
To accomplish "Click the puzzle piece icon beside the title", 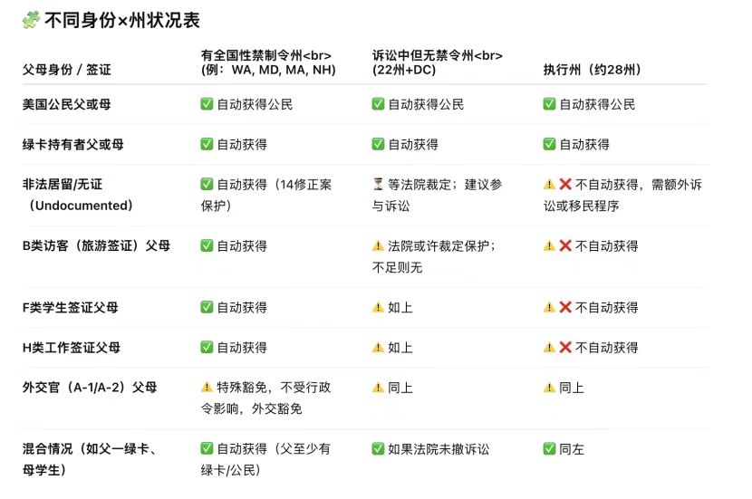I will click(x=30, y=20).
